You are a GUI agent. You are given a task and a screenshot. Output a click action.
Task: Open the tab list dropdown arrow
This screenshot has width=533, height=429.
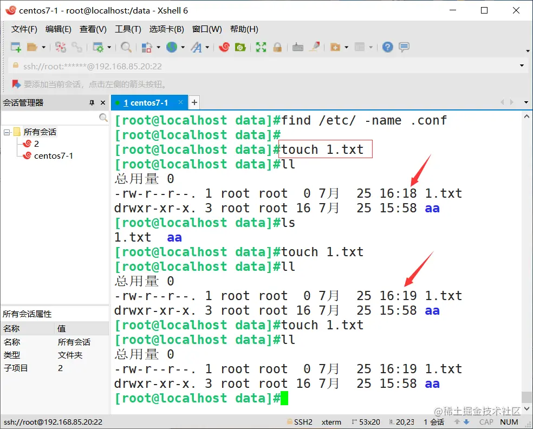click(x=526, y=102)
